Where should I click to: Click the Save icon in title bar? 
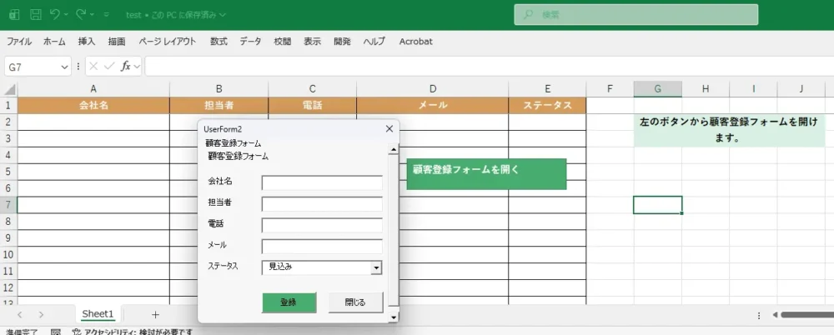click(x=36, y=15)
